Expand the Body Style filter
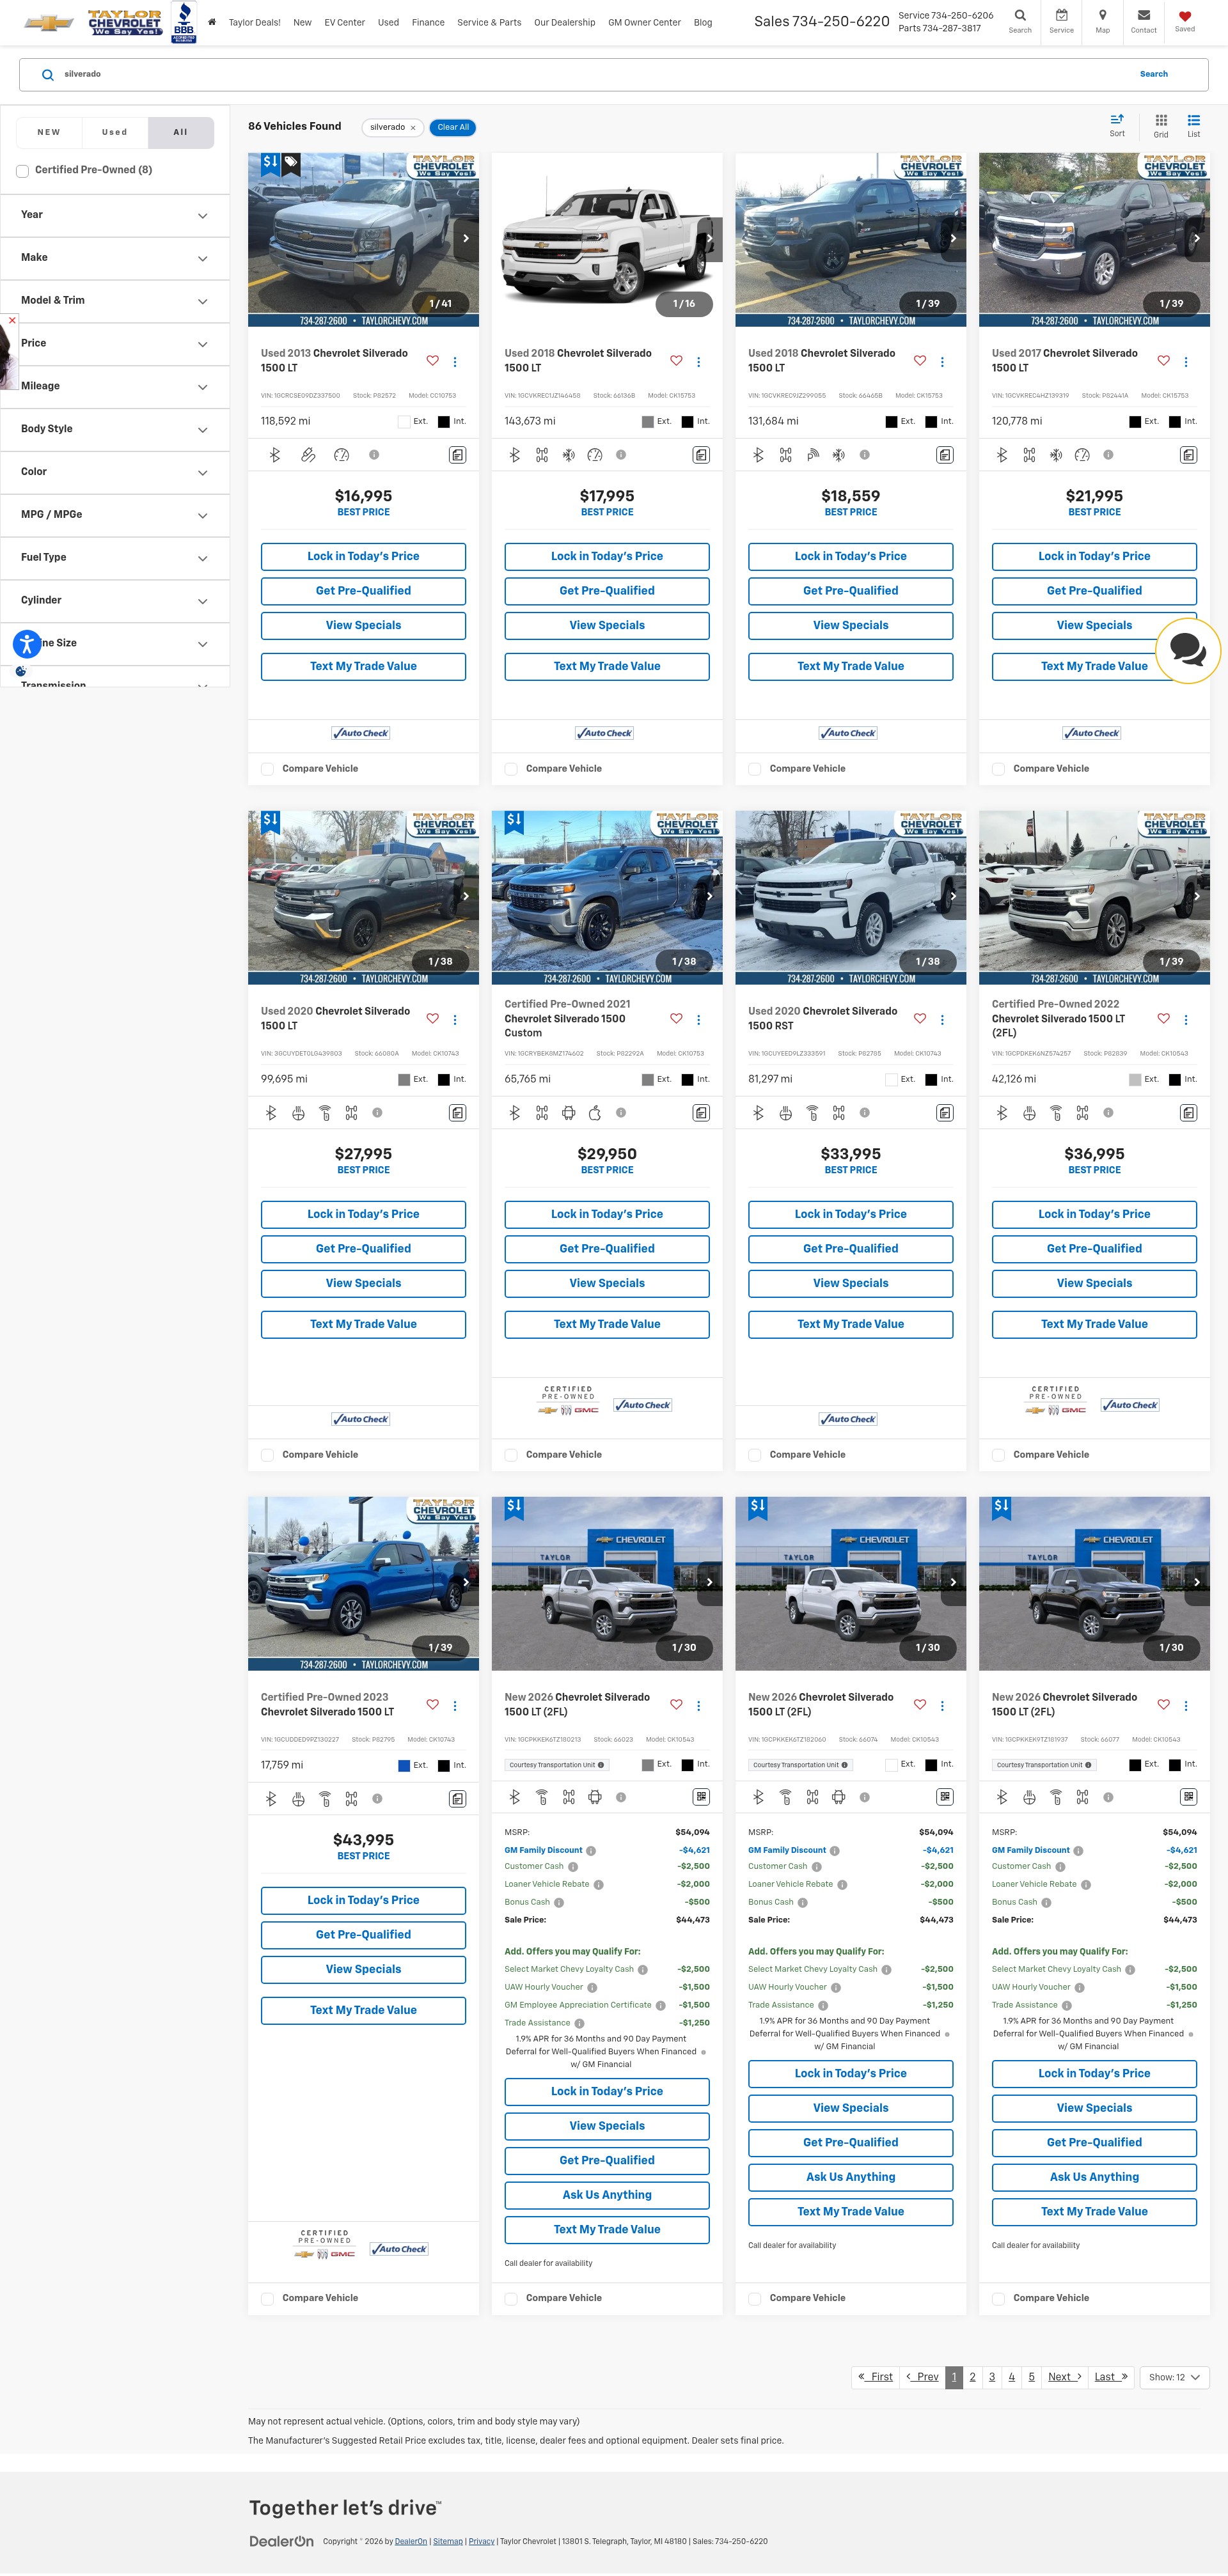 [115, 430]
